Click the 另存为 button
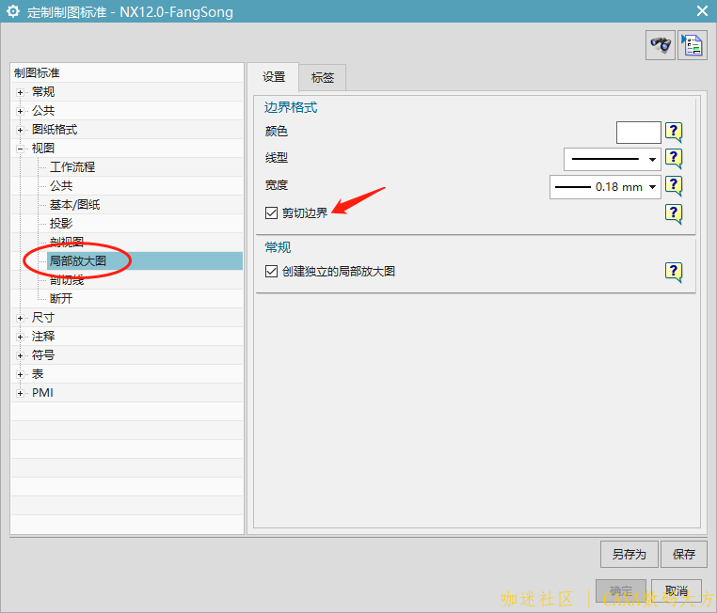The height and width of the screenshot is (613, 717). coord(629,554)
